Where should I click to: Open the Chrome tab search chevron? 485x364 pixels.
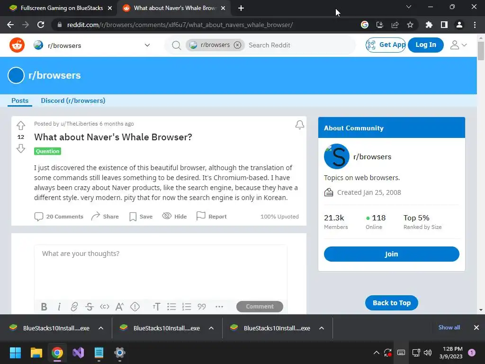pos(409,7)
